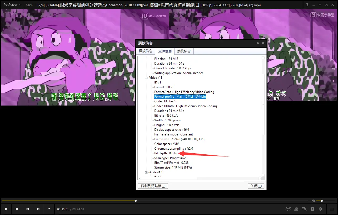The height and width of the screenshot is (215, 338).
Task: Pin the PotPlayer window on top
Action: pyautogui.click(x=308, y=5)
